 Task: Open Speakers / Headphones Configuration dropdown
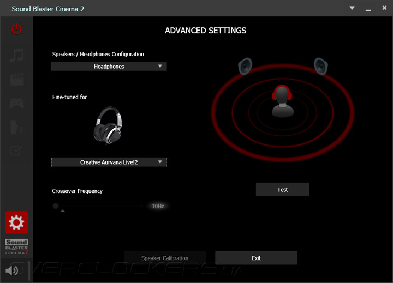coord(109,67)
